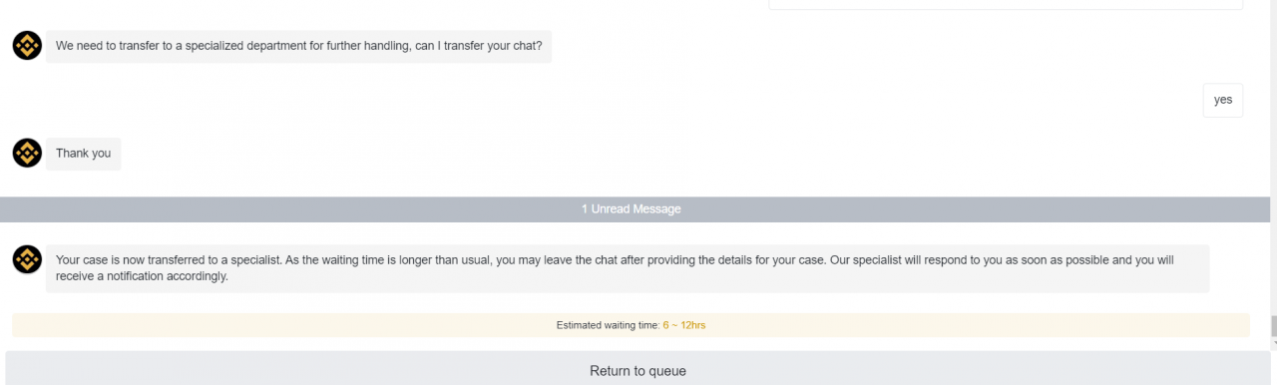Click the 'case is now transferred' message
This screenshot has height=385, width=1277.
point(628,268)
